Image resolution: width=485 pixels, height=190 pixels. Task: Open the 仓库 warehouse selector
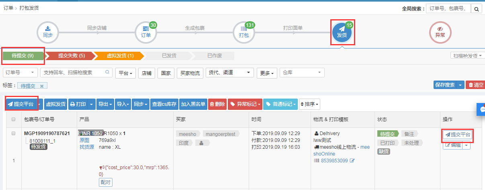pyautogui.click(x=302, y=73)
